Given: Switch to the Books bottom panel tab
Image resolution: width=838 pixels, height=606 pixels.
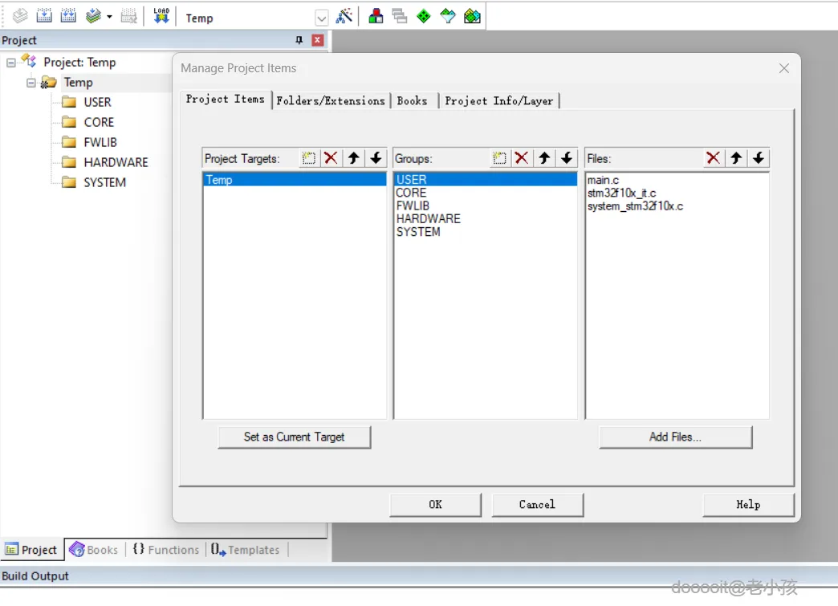Looking at the screenshot, I should click(94, 550).
